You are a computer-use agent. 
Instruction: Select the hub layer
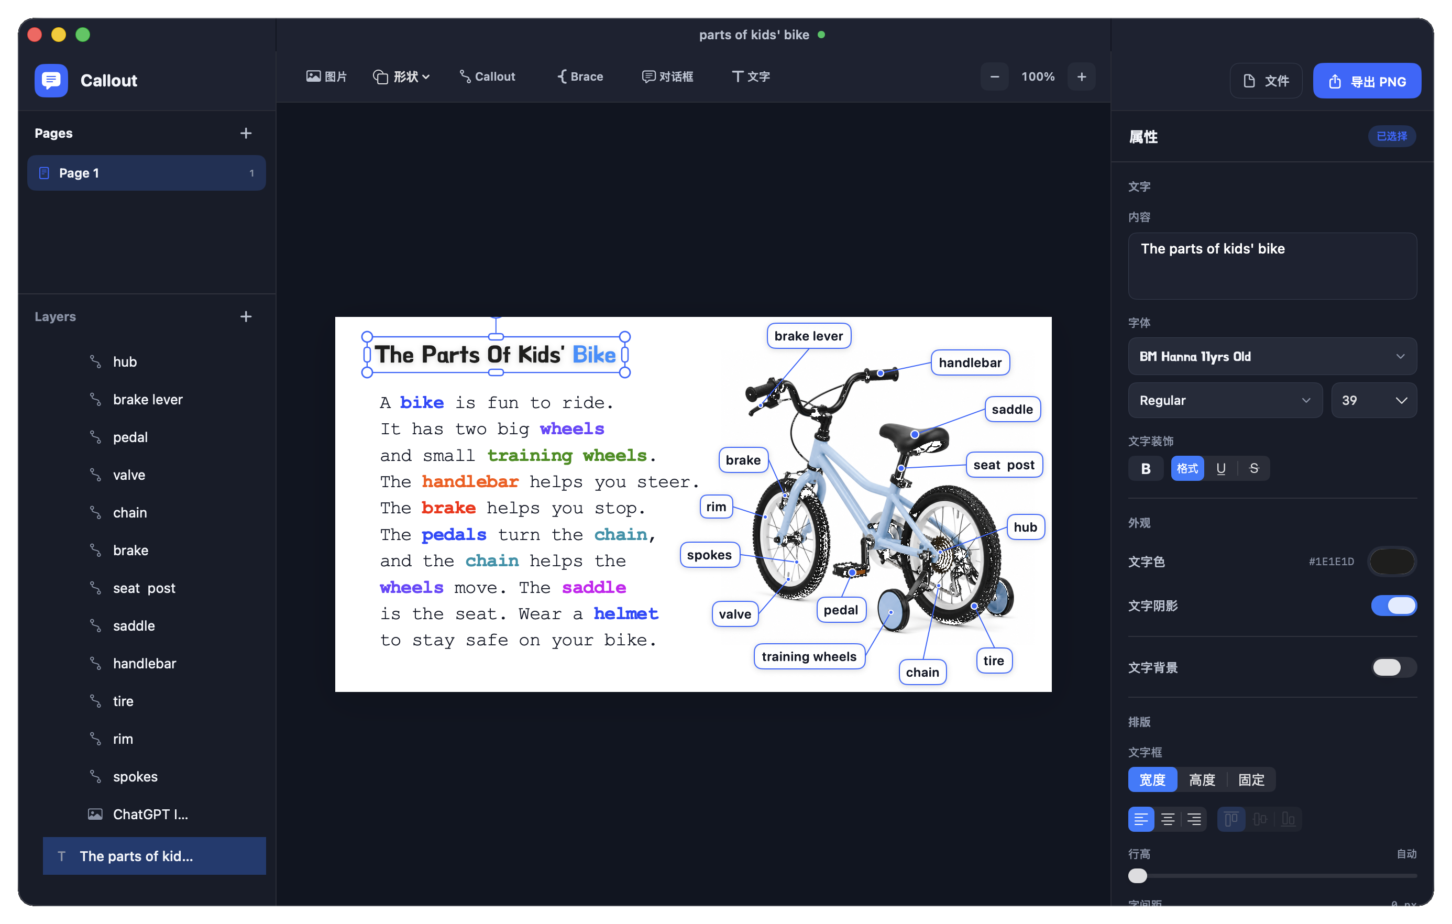pyautogui.click(x=155, y=362)
